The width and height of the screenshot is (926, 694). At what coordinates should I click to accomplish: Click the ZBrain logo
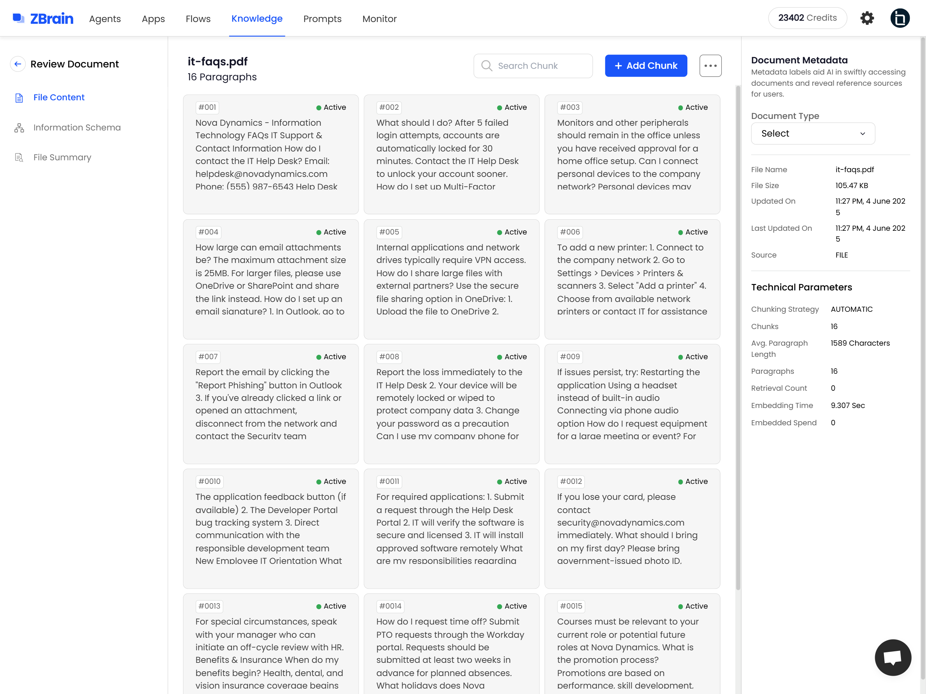point(43,18)
